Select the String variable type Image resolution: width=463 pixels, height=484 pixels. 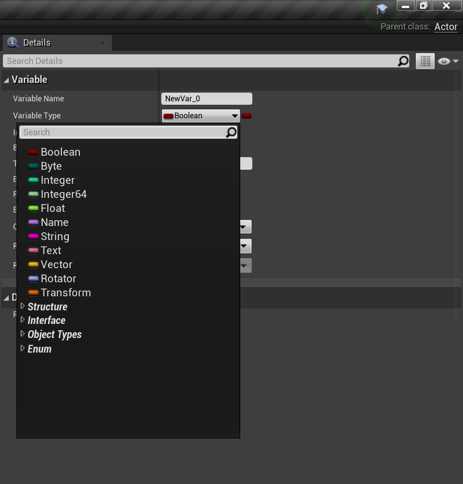55,236
